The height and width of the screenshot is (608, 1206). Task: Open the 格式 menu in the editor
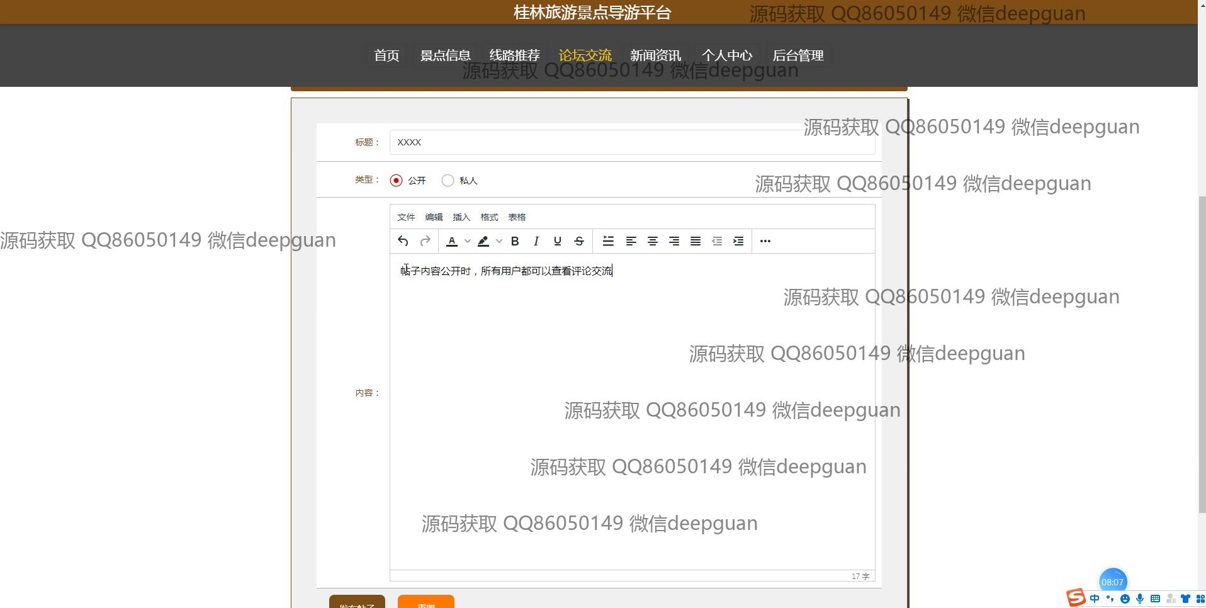[489, 217]
